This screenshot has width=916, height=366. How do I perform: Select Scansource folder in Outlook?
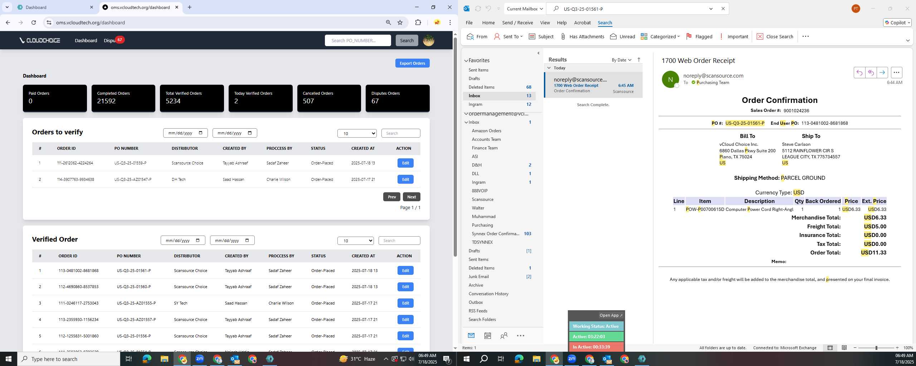[482, 199]
